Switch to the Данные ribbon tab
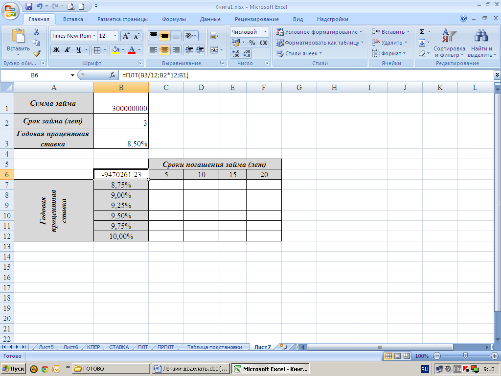This screenshot has height=376, width=501. [210, 19]
